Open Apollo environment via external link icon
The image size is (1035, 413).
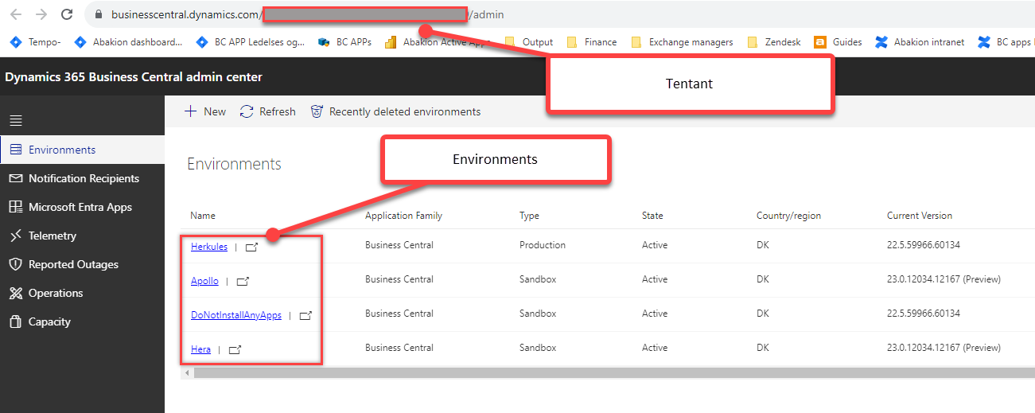tap(243, 282)
